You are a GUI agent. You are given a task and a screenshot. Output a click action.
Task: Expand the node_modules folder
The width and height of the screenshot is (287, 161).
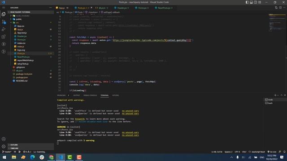point(22,16)
